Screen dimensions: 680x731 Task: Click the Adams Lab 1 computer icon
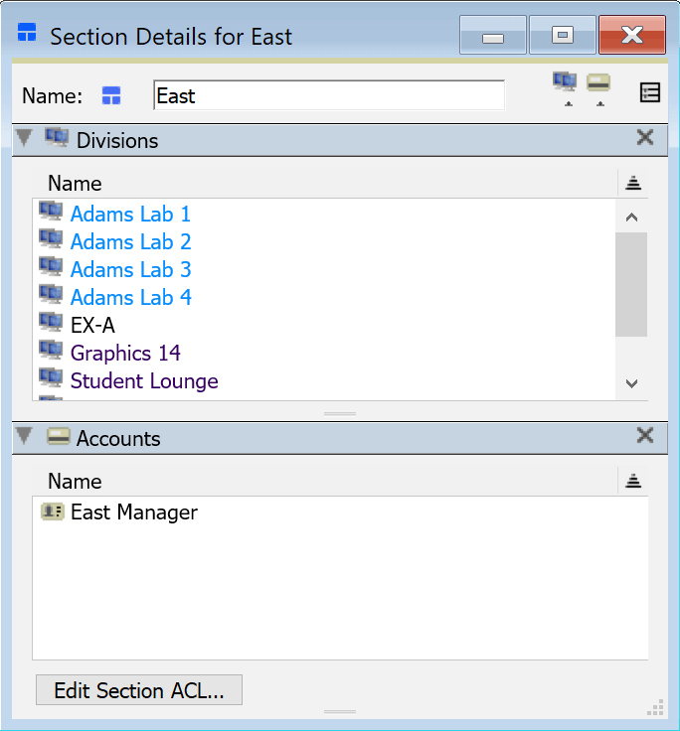[51, 214]
